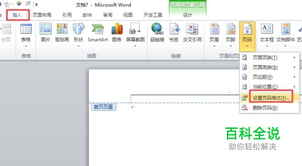This screenshot has width=302, height=166.
Task: Switch to the 视图 tab
Action: point(128,15)
